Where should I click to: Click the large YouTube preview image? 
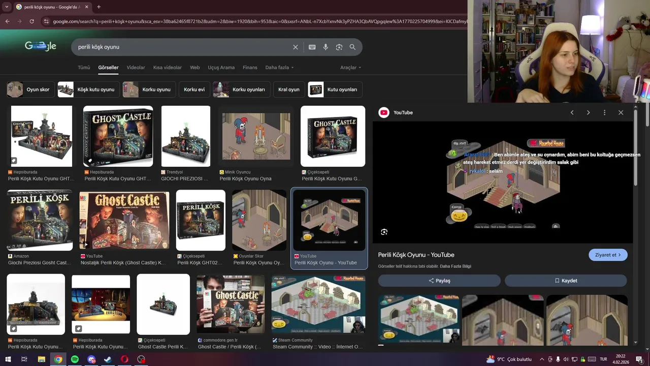pos(503,182)
